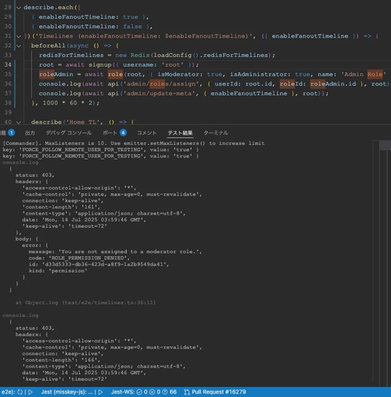
Task: Click "kind: 'permission'" output line
Action: click(58, 271)
